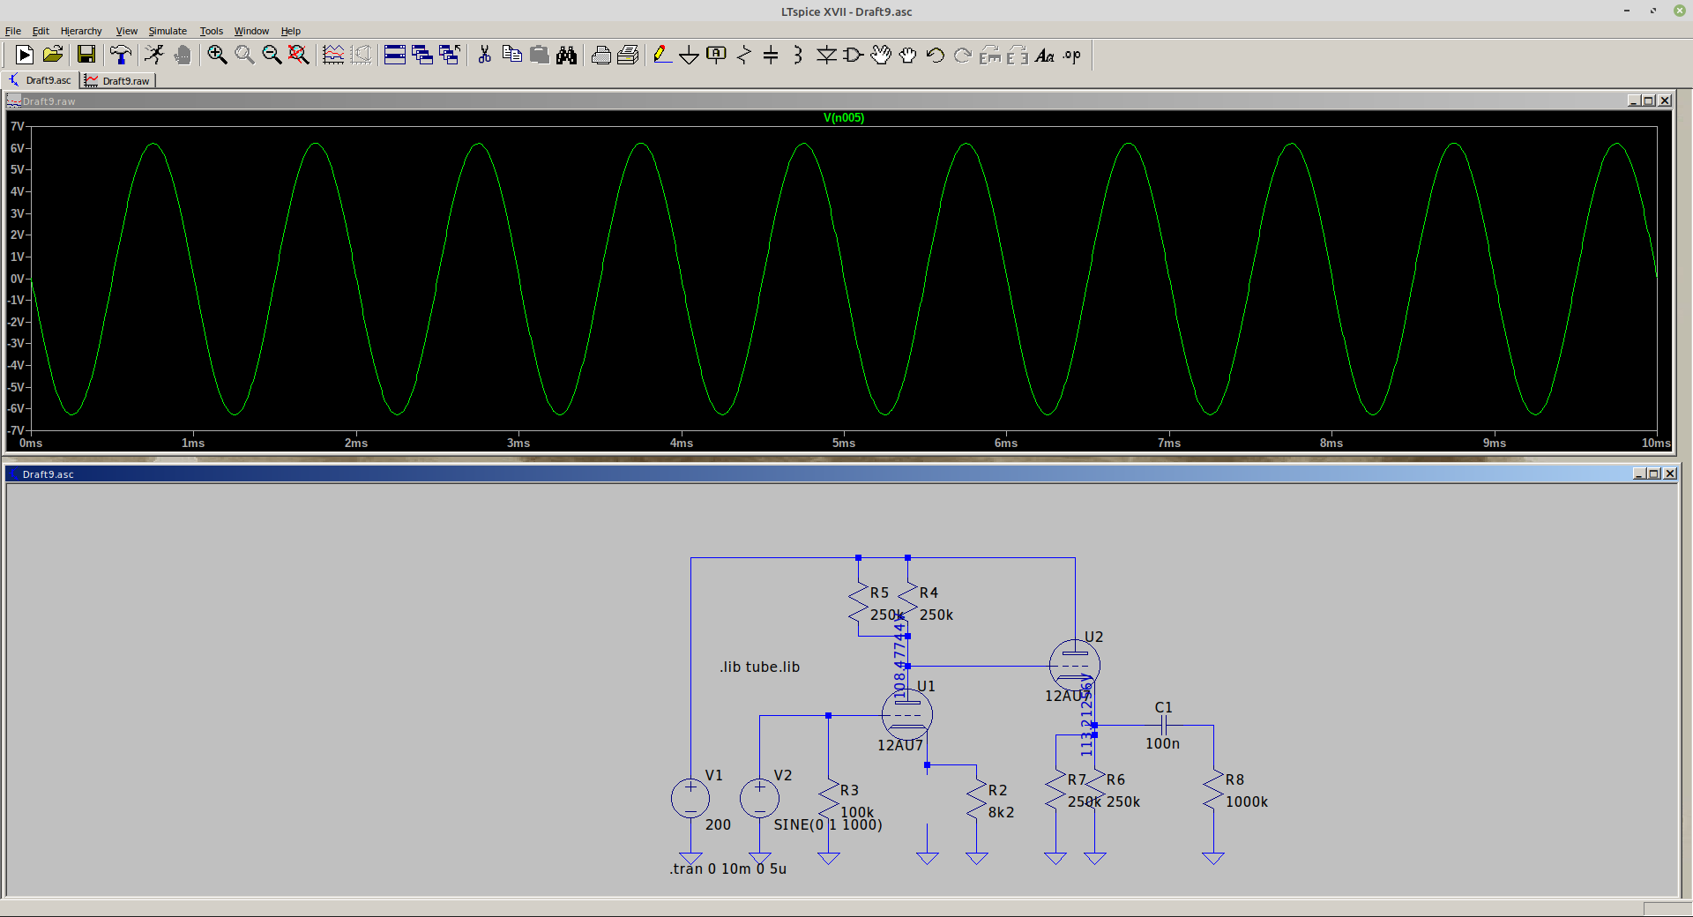Screen dimensions: 1693x917
Task: Select the Place Component gate icon
Action: point(854,55)
